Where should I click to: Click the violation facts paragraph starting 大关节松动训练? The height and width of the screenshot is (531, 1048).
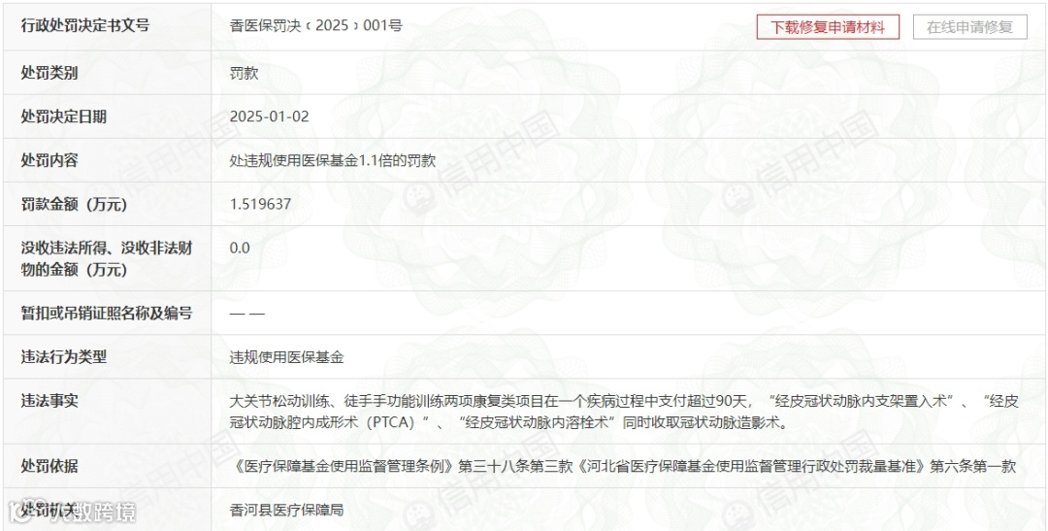[624, 412]
